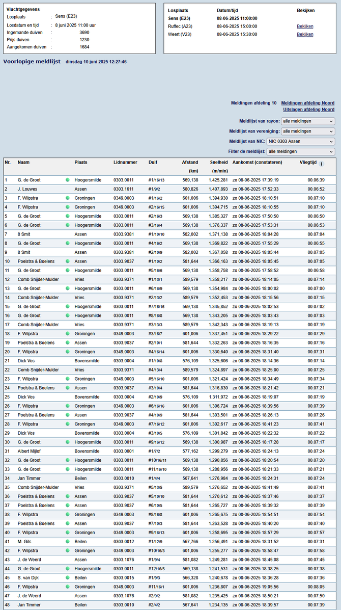Image resolution: width=341 pixels, height=610 pixels.
Task: Click 'Ruffec (A23)' release location
Action: (181, 26)
